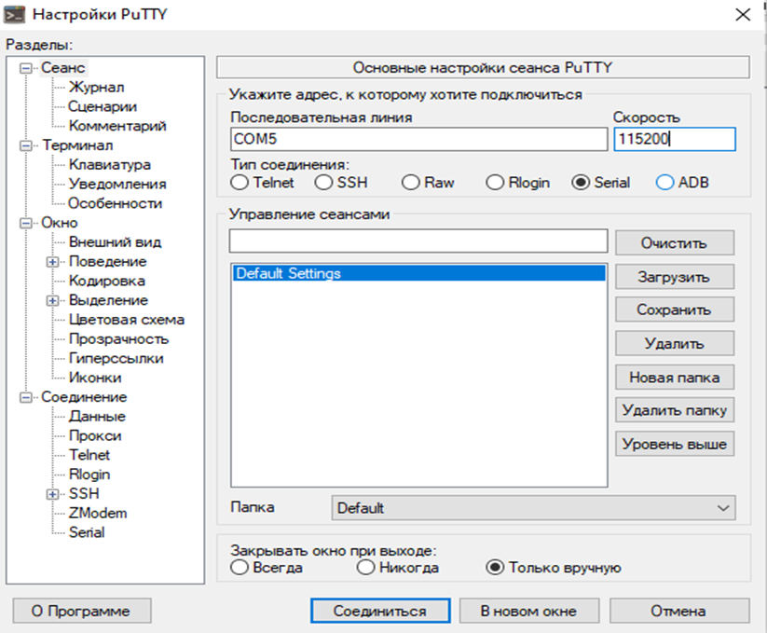The image size is (767, 633).
Task: Open the Клавиатура settings section
Action: [110, 165]
